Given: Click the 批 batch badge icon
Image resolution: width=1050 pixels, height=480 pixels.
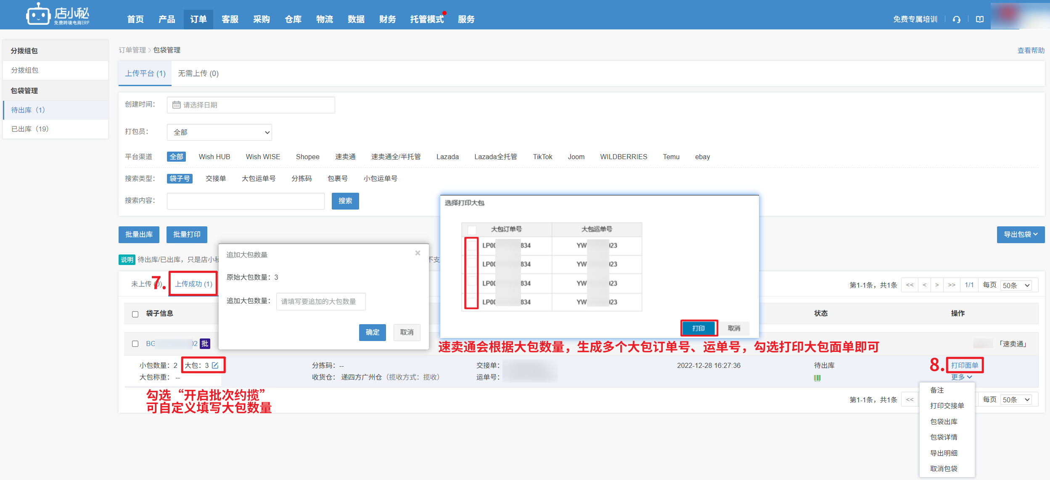Looking at the screenshot, I should click(x=205, y=344).
